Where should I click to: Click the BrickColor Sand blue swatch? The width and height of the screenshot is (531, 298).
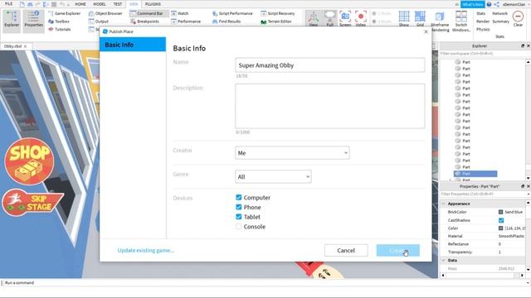(x=500, y=212)
